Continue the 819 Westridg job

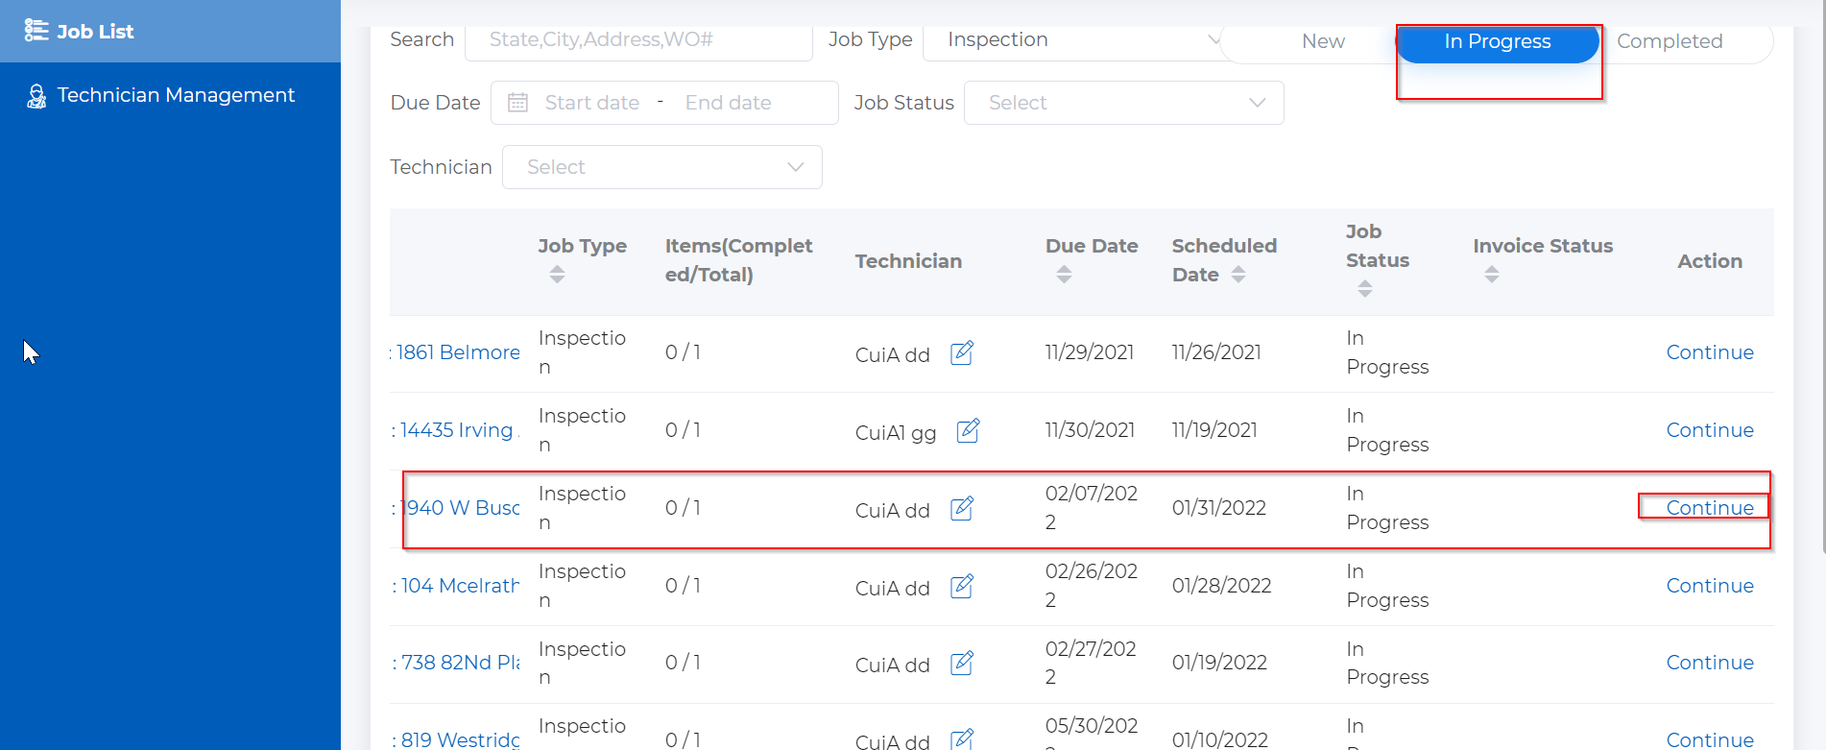pos(1710,739)
